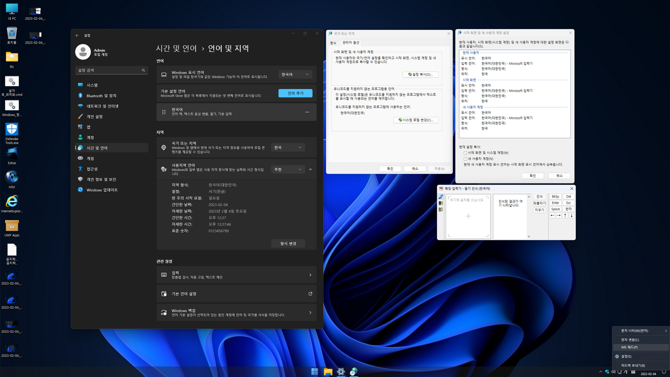Image resolution: width=670 pixels, height=377 pixels.
Task: Click the 언어 추가 button
Action: click(295, 93)
